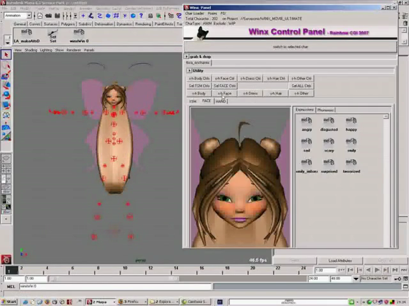Click switch to selected char button
Image resolution: width=409 pixels, height=306 pixels.
pyautogui.click(x=290, y=47)
